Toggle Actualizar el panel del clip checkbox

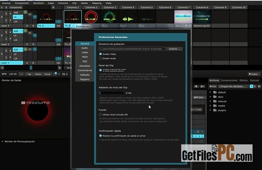100,70
